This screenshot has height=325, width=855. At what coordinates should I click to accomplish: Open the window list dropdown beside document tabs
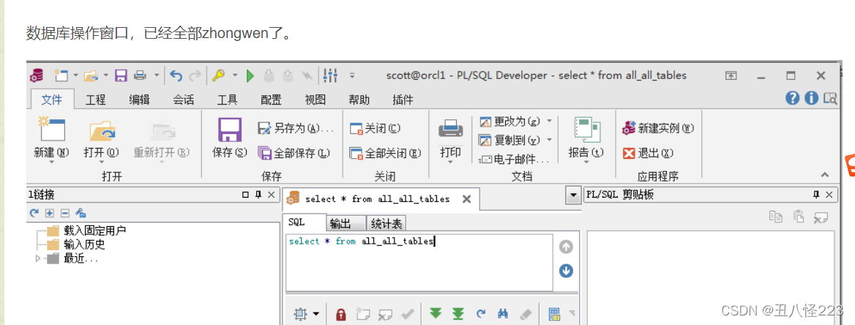(572, 195)
